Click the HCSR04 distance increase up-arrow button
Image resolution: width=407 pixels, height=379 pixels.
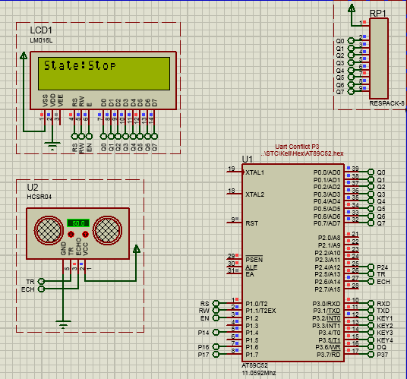coord(85,234)
